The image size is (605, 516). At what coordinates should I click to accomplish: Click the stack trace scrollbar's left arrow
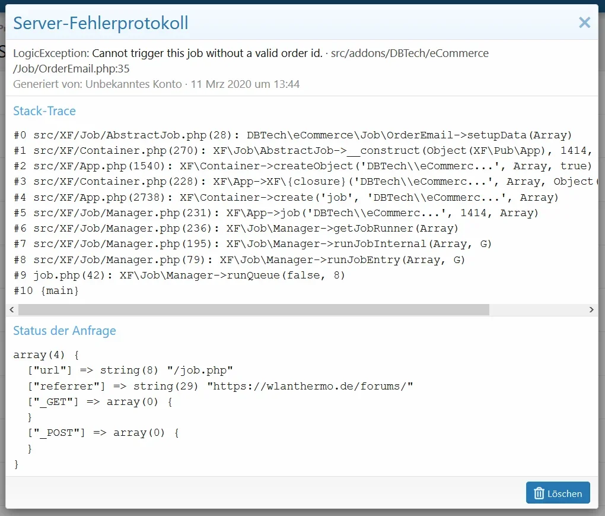pyautogui.click(x=12, y=309)
